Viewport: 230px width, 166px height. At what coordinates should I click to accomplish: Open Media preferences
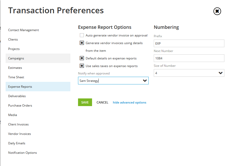pos(38,115)
